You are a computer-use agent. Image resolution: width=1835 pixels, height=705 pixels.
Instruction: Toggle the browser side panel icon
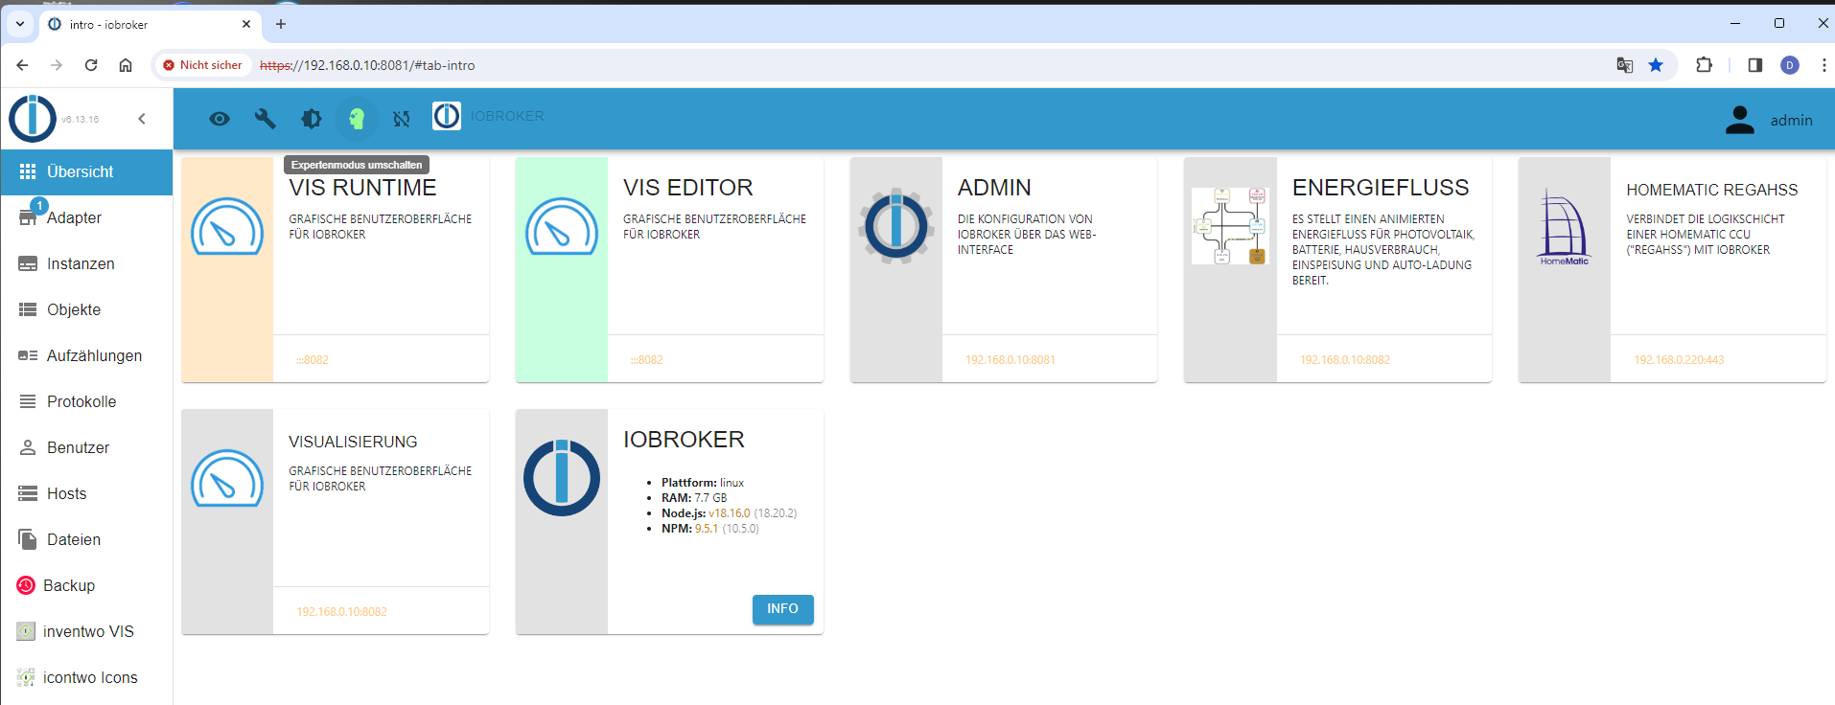click(1755, 65)
